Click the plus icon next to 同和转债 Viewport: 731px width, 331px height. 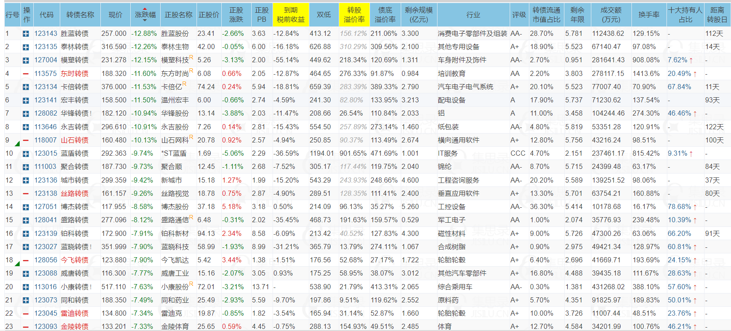pyautogui.click(x=26, y=300)
